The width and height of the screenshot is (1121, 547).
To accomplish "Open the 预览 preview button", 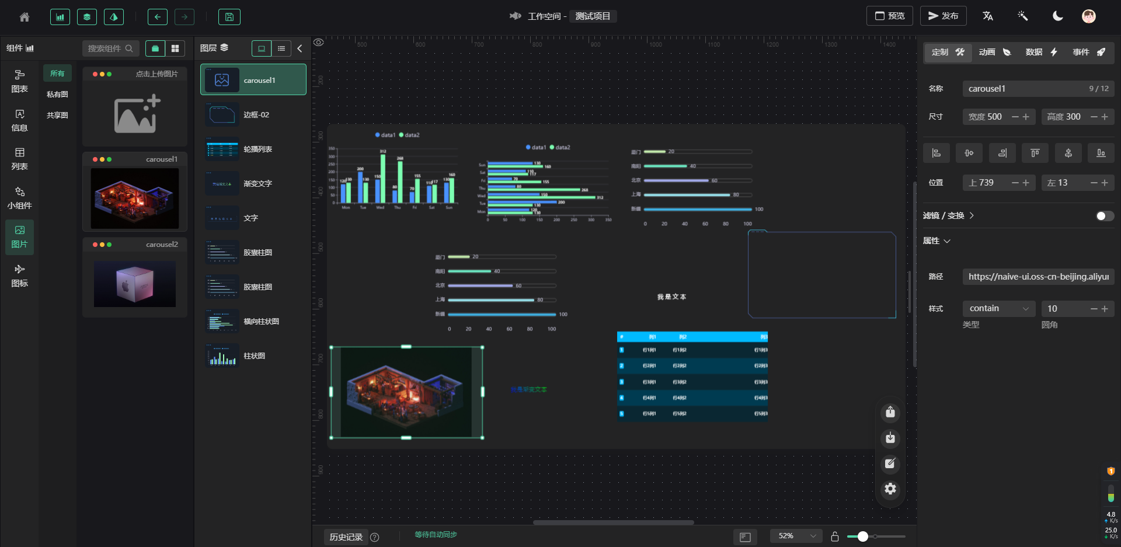I will [x=890, y=16].
